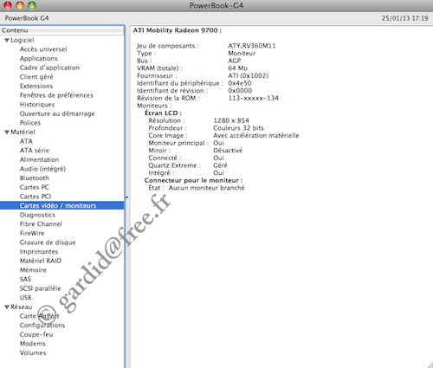Open the Mémoire entry
Viewport: 433px width, 368px height.
coord(33,270)
